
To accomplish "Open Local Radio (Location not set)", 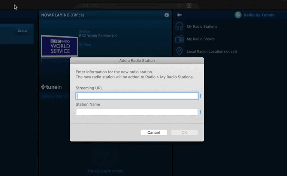I will point(212,51).
